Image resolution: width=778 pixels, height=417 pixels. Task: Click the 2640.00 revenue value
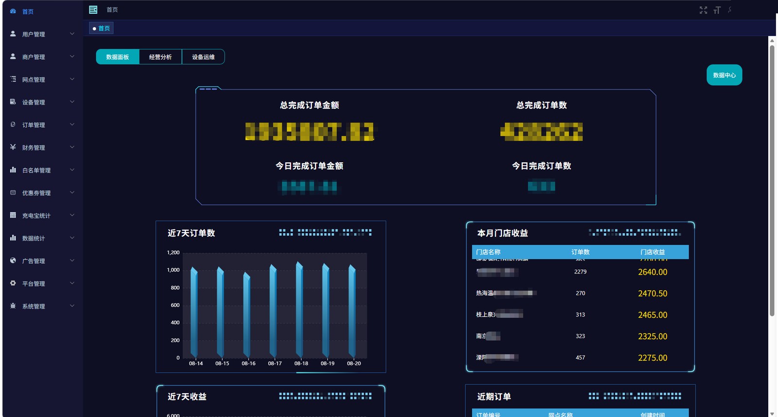point(653,272)
